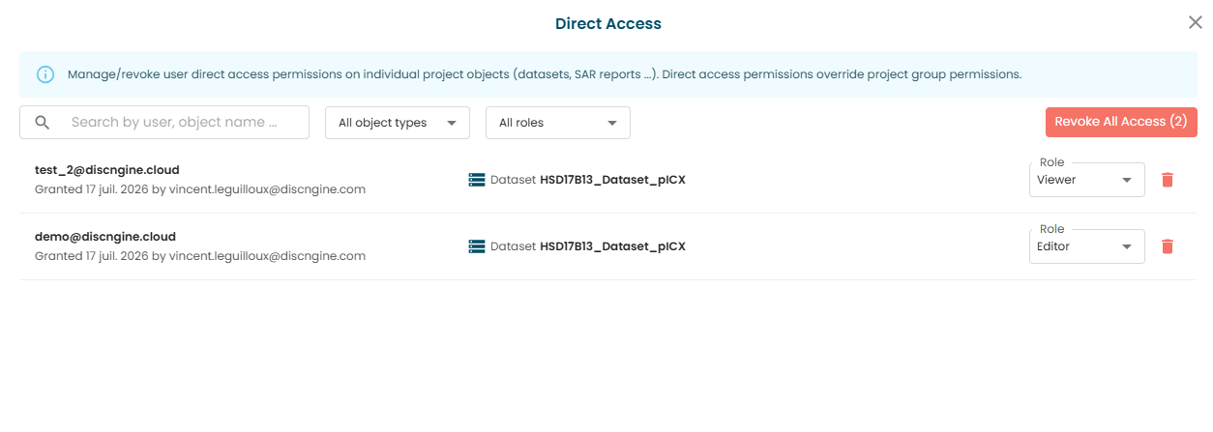Click dataset icon in test_2 row

tap(476, 180)
